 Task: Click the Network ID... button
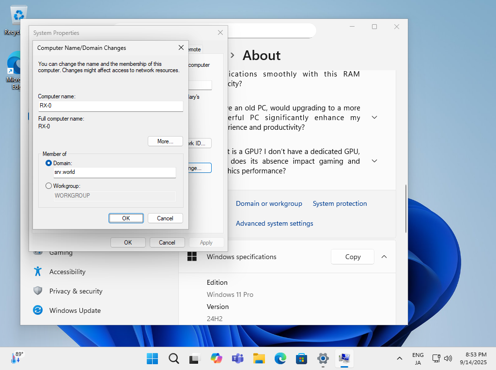point(200,143)
